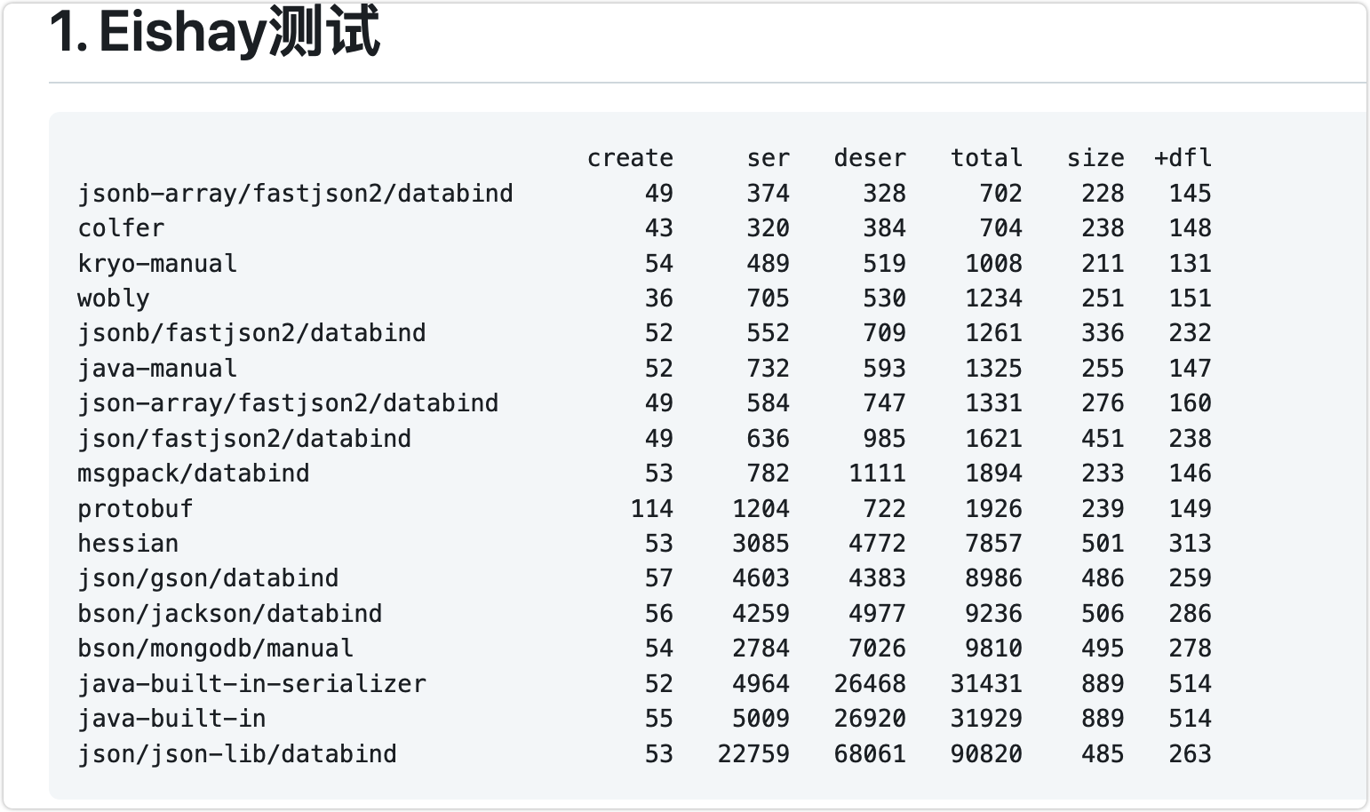
Task: Click total value 9236 in bson/jackson row
Action: click(993, 614)
